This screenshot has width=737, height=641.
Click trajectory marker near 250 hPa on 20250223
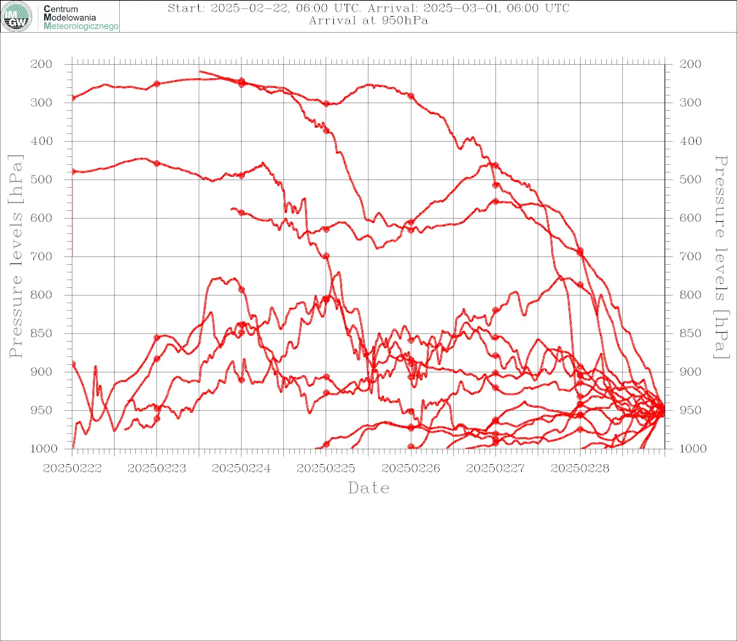point(157,84)
